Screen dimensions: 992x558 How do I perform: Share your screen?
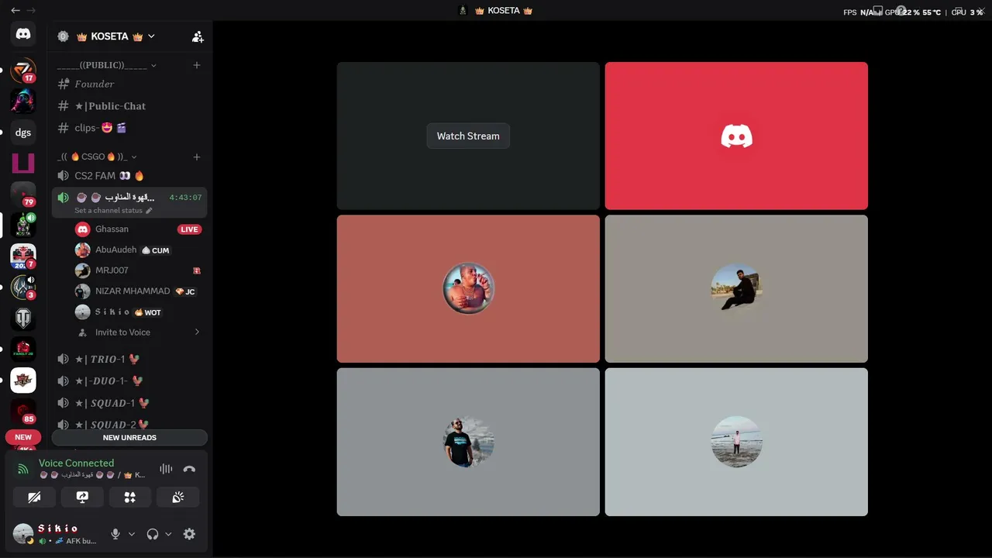point(82,497)
